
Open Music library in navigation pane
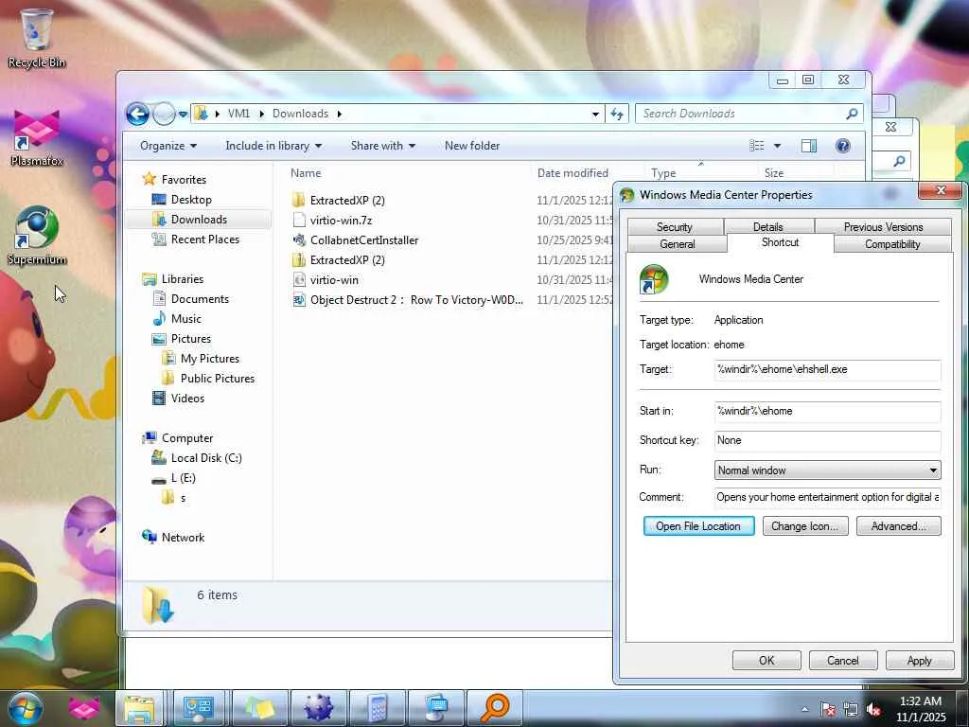185,319
